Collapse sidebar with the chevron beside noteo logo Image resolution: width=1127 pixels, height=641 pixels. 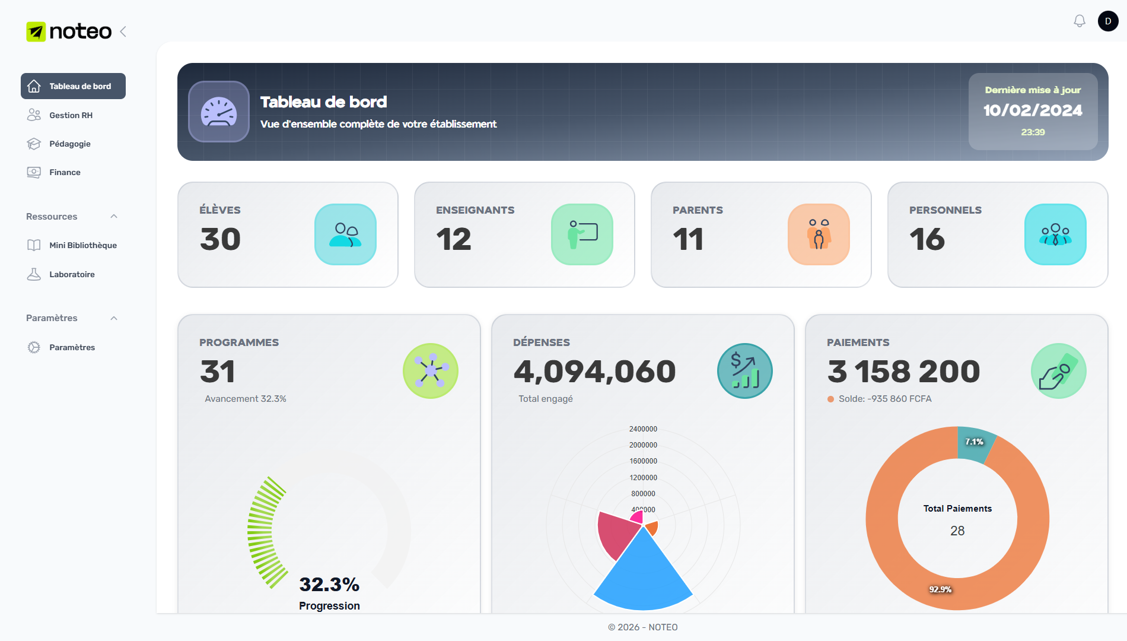pos(123,31)
